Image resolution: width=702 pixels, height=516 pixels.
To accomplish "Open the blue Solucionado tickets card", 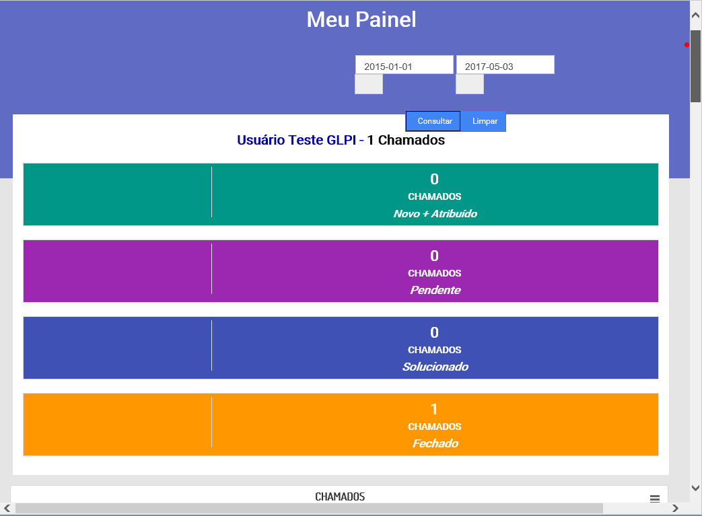I will point(341,348).
